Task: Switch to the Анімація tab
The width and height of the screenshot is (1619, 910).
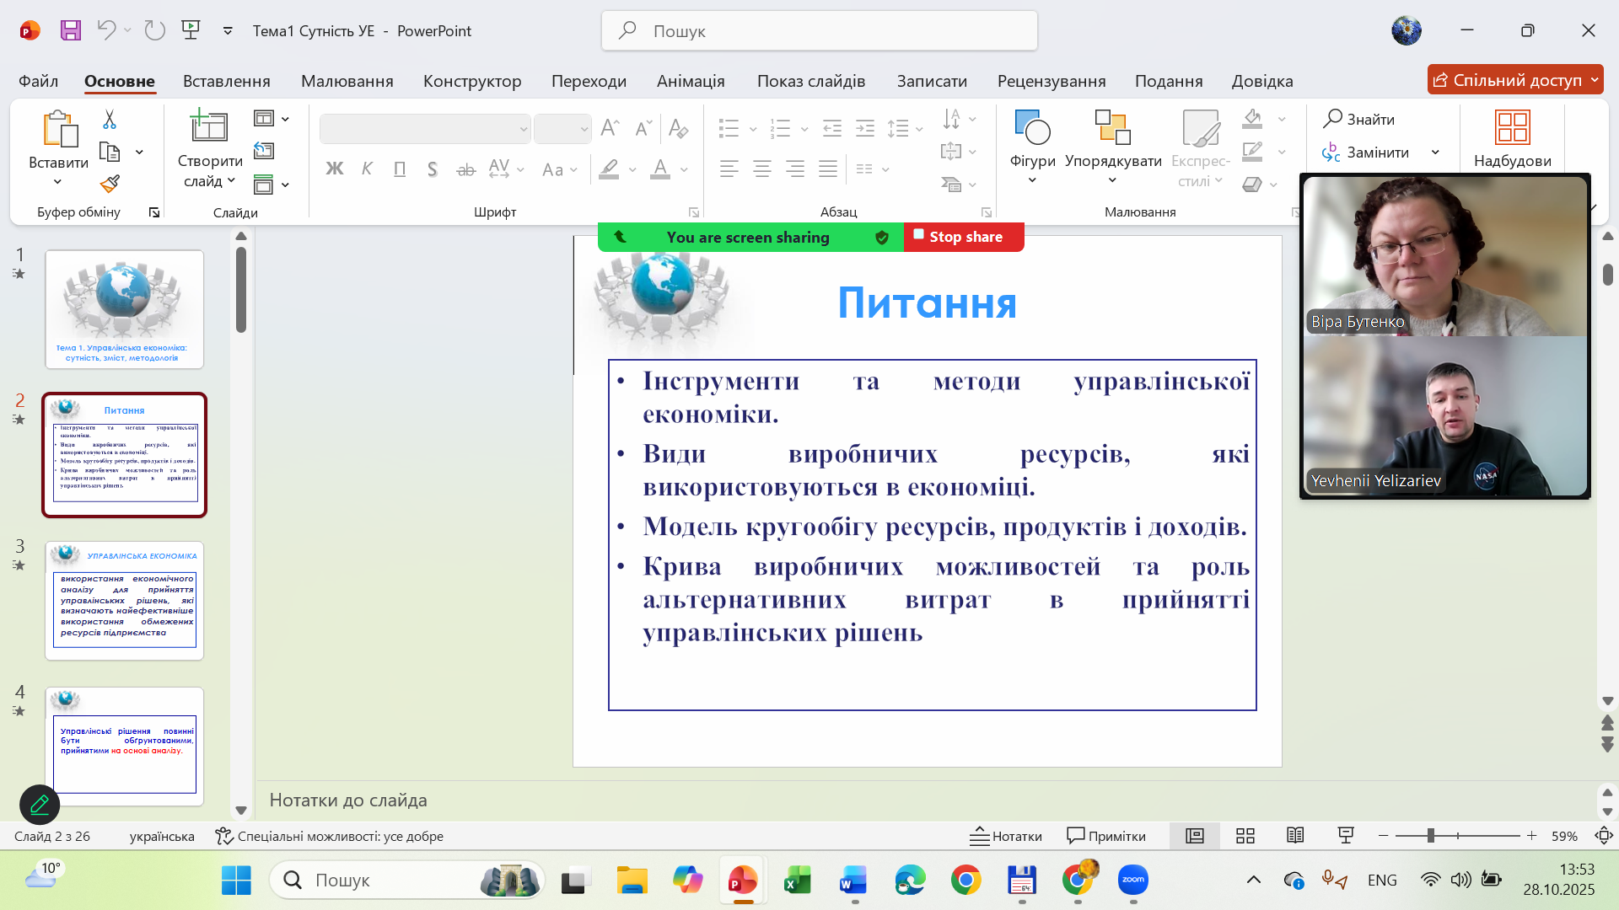Action: click(691, 81)
